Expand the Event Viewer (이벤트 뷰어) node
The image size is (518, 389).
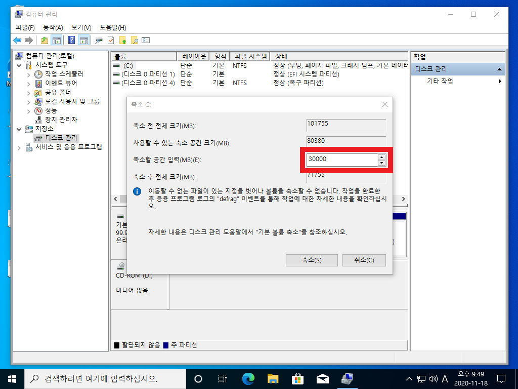tap(29, 83)
